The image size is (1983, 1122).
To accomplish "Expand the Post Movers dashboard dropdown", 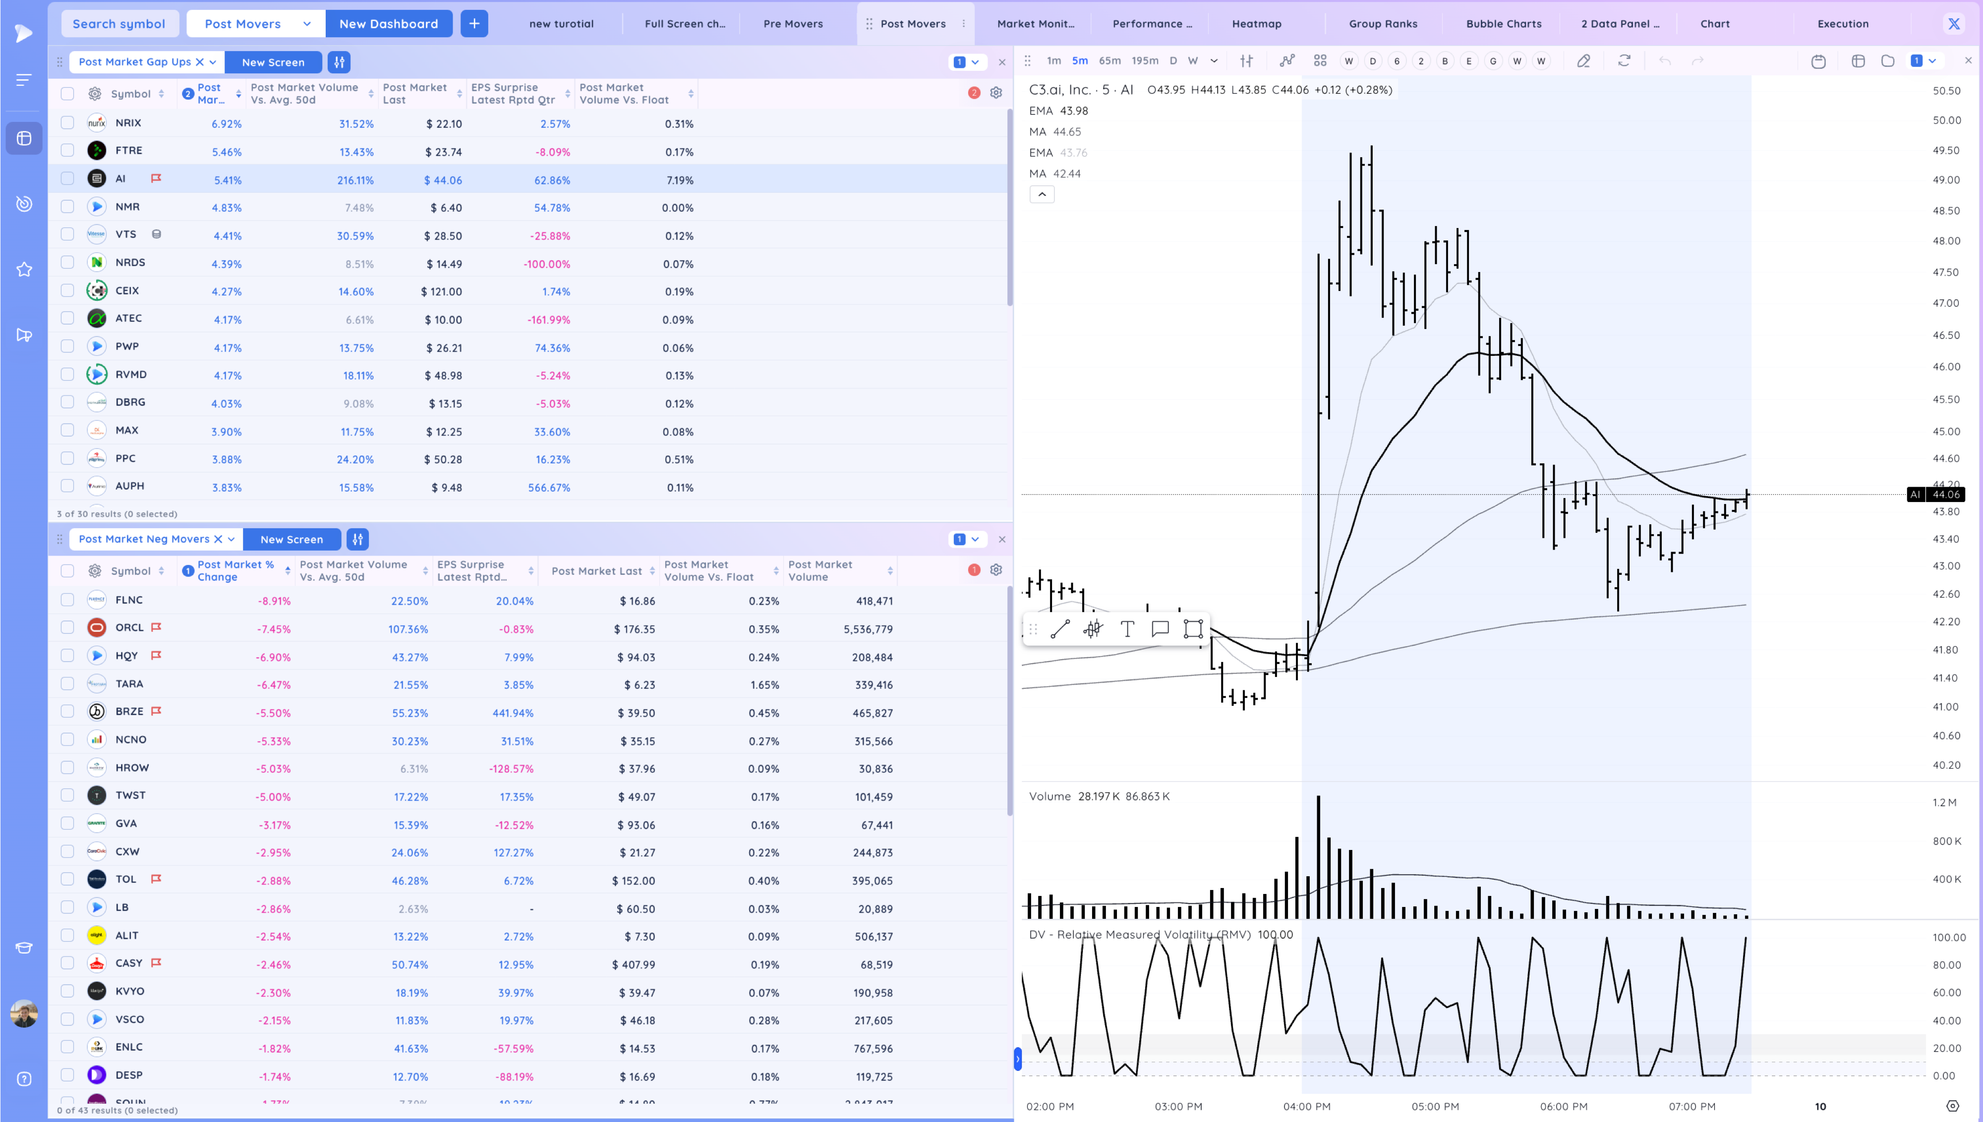I will (x=307, y=24).
